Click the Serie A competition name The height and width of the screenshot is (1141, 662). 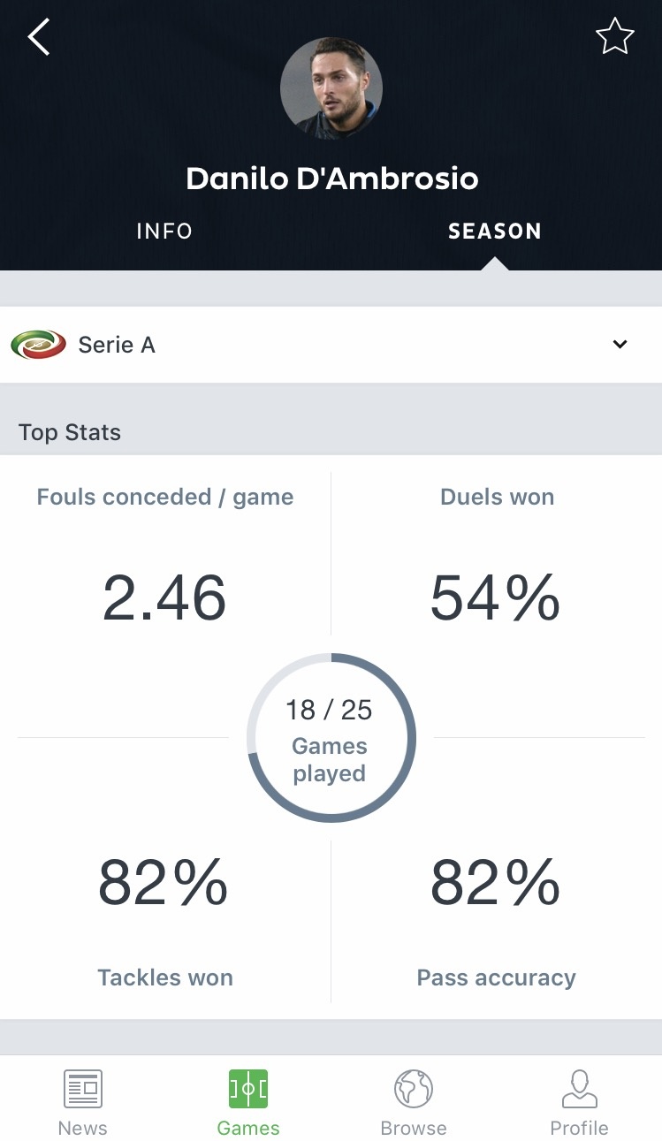[x=117, y=345]
